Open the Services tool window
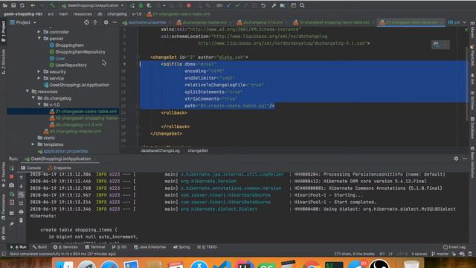The height and width of the screenshot is (268, 476). [x=65, y=247]
